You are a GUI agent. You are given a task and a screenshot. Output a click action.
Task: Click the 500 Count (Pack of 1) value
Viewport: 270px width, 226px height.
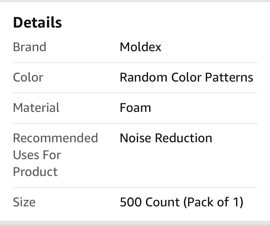tap(182, 202)
